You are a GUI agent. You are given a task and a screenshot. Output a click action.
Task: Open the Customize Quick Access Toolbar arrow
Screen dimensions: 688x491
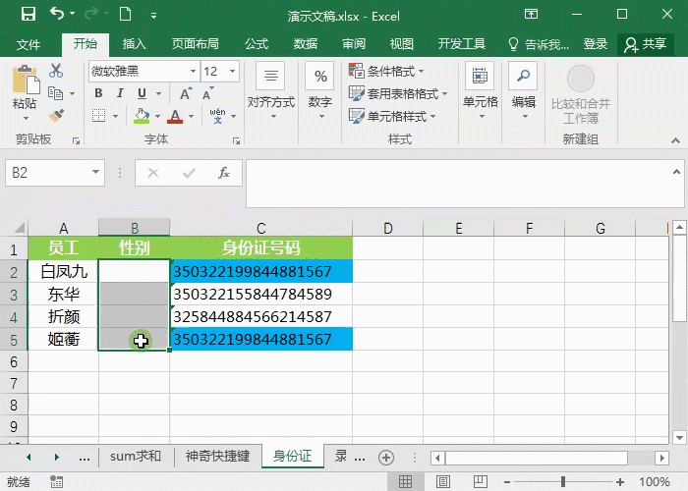click(x=153, y=16)
